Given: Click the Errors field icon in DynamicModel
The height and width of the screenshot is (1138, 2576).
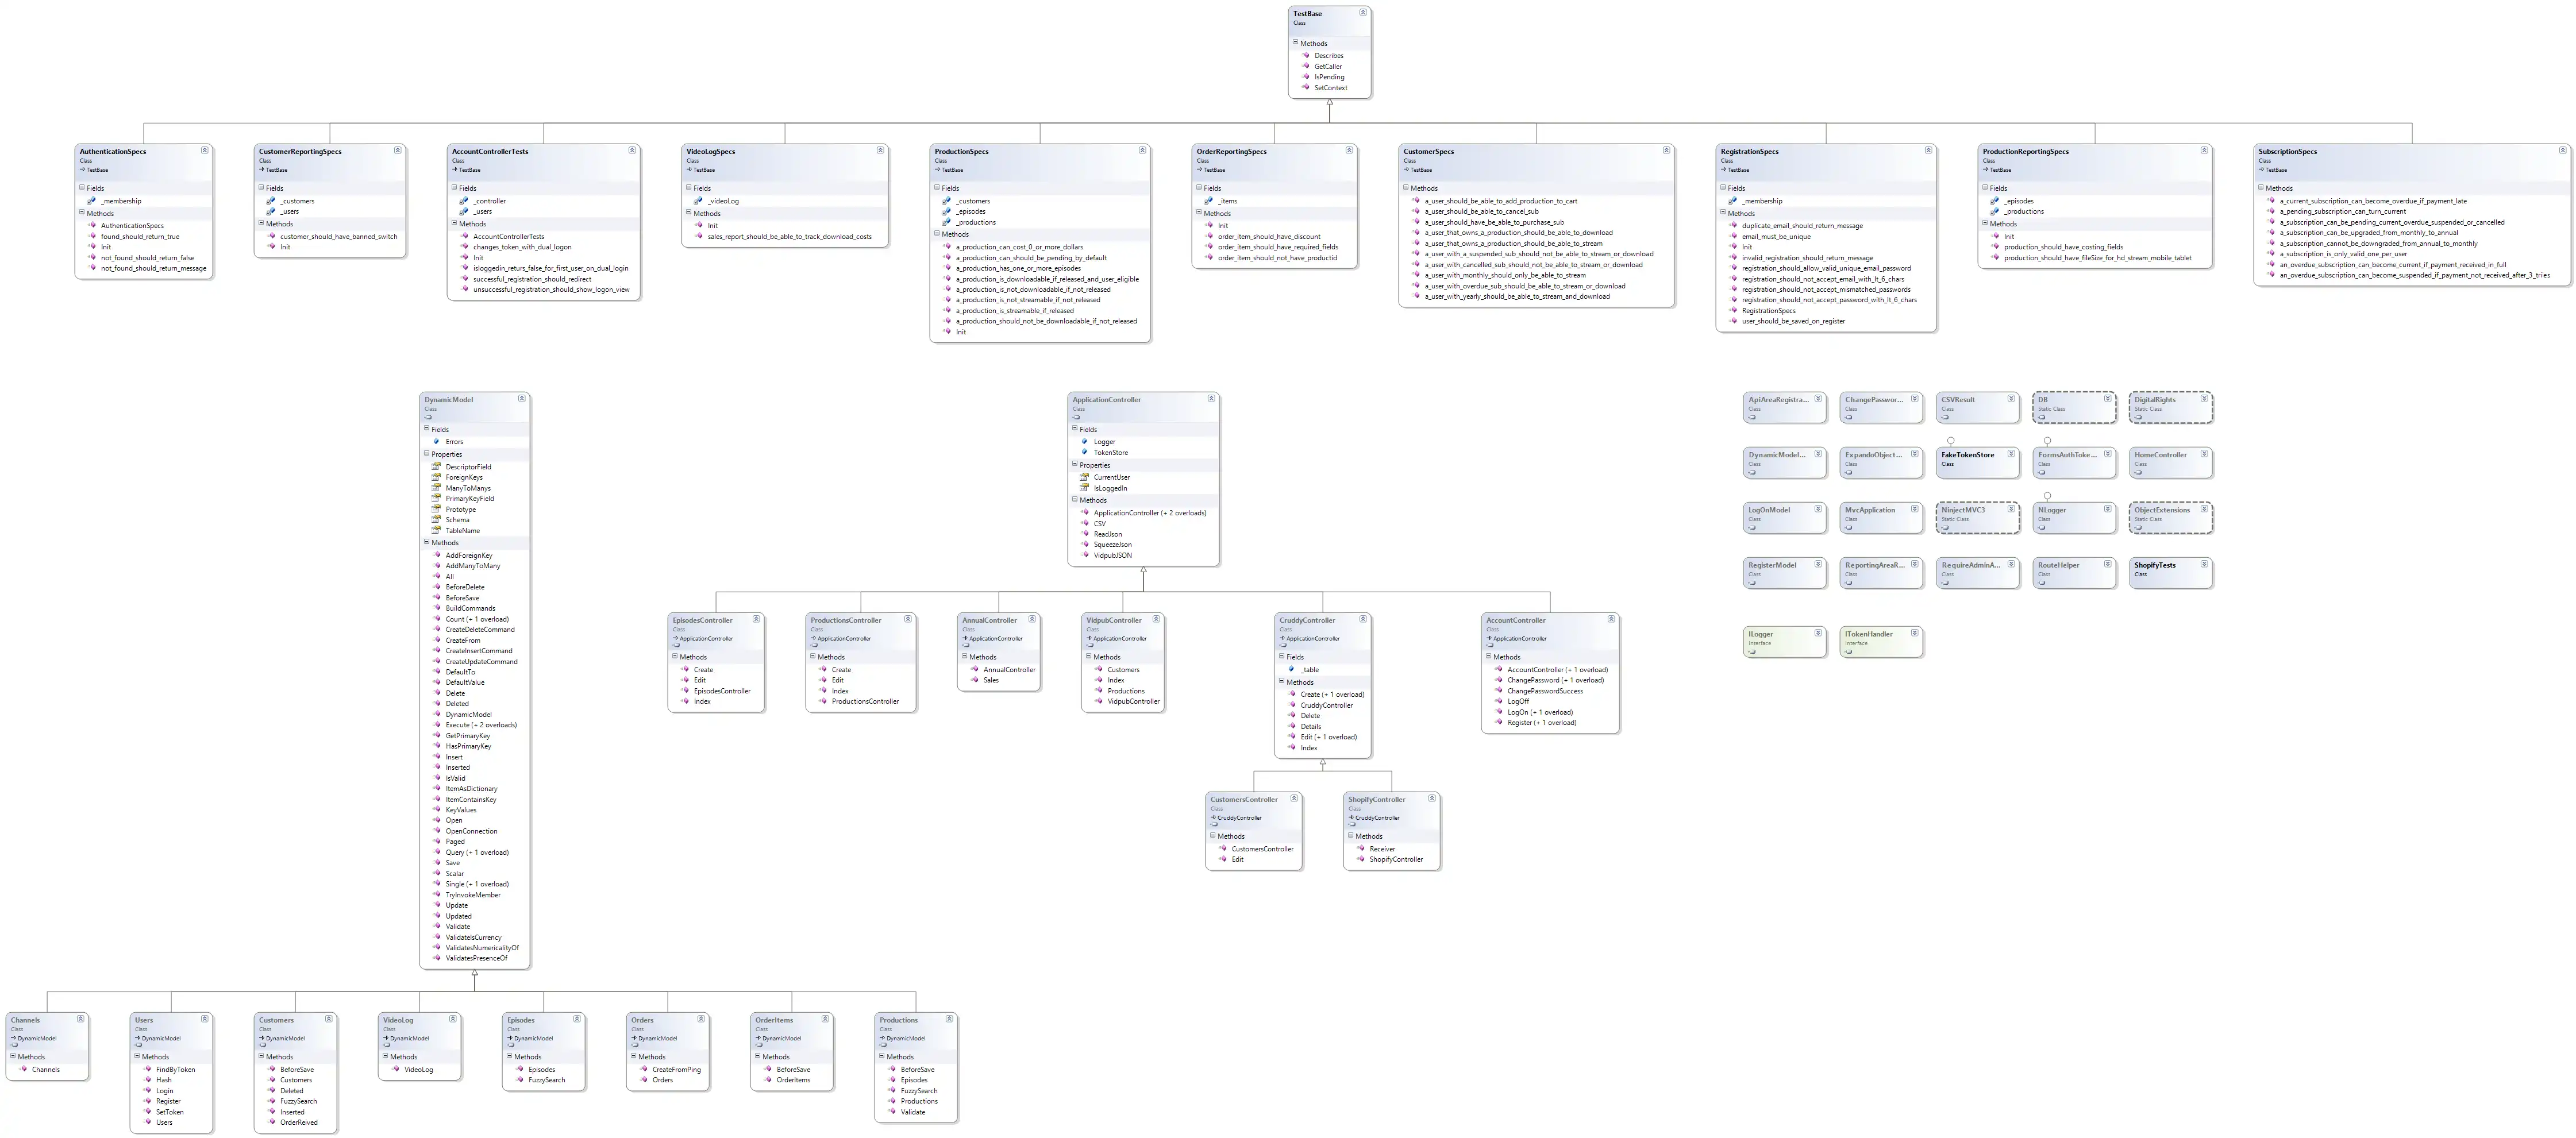Looking at the screenshot, I should (437, 442).
